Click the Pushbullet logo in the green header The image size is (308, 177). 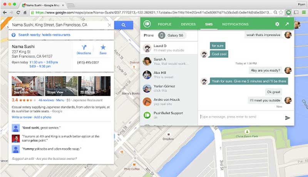pos(147,24)
